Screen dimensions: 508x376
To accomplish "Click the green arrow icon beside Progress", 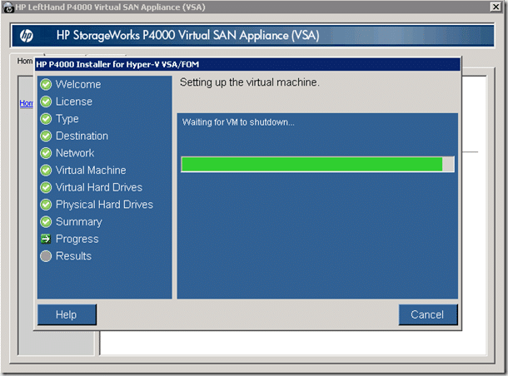I will point(46,239).
